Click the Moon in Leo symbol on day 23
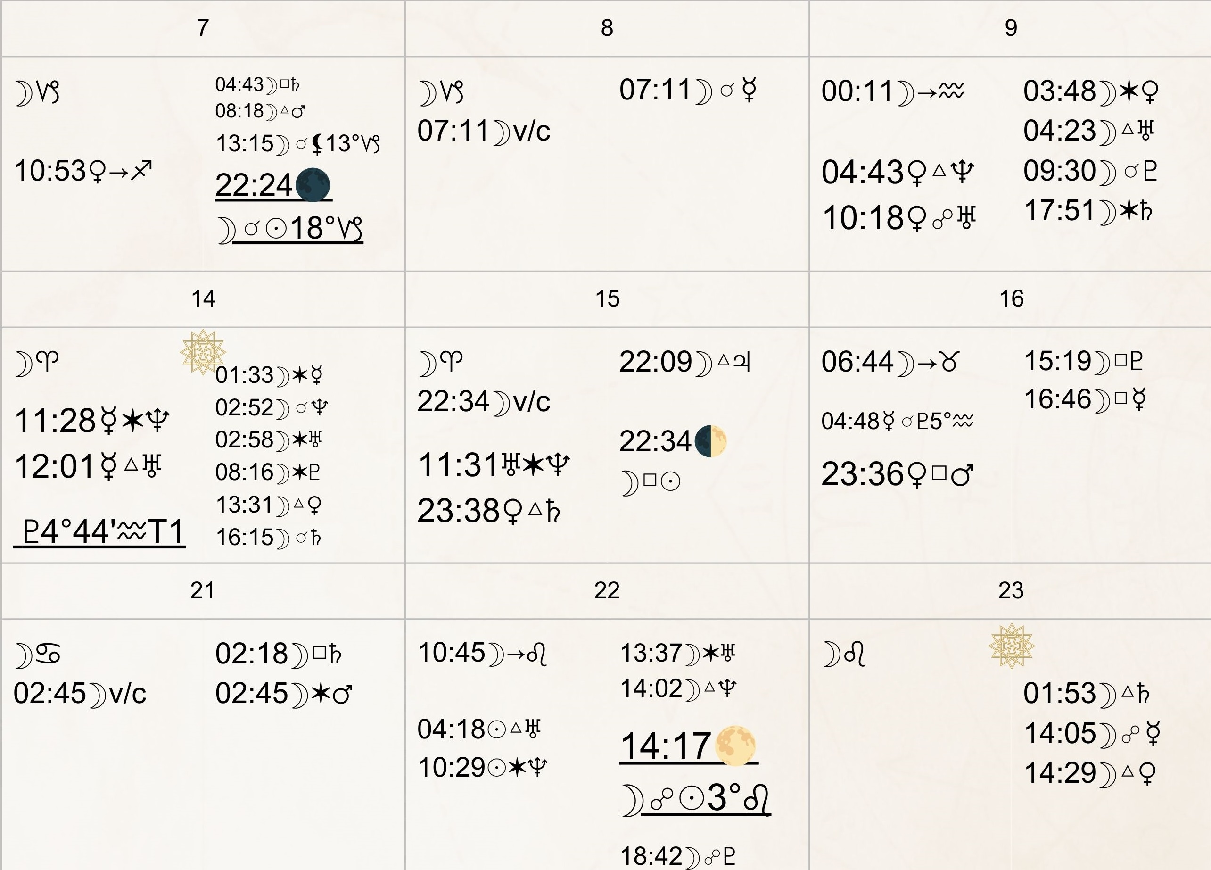Viewport: 1211px width, 870px height. [844, 654]
